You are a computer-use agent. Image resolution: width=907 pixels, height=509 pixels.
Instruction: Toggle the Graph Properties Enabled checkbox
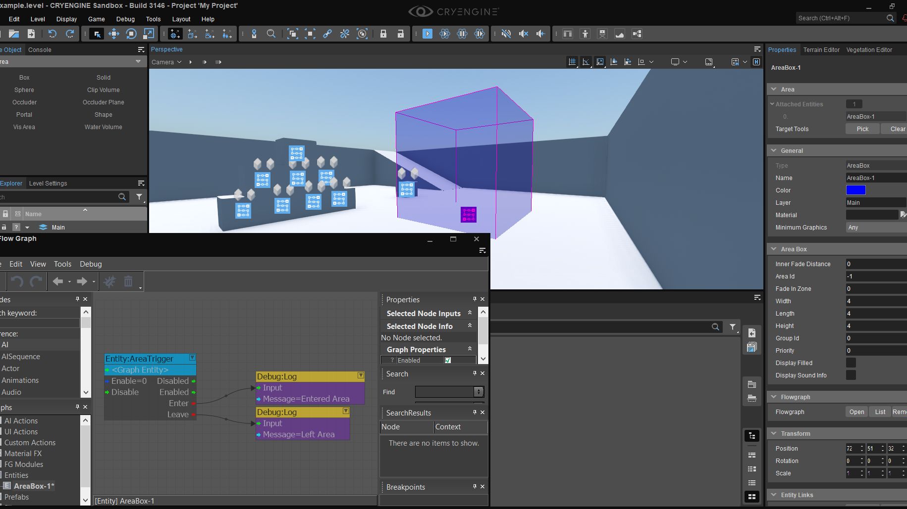click(448, 360)
